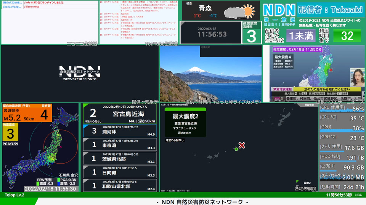Click the green corner flag on 宮古島近海 entry
This screenshot has height=205, width=366.
[85, 105]
